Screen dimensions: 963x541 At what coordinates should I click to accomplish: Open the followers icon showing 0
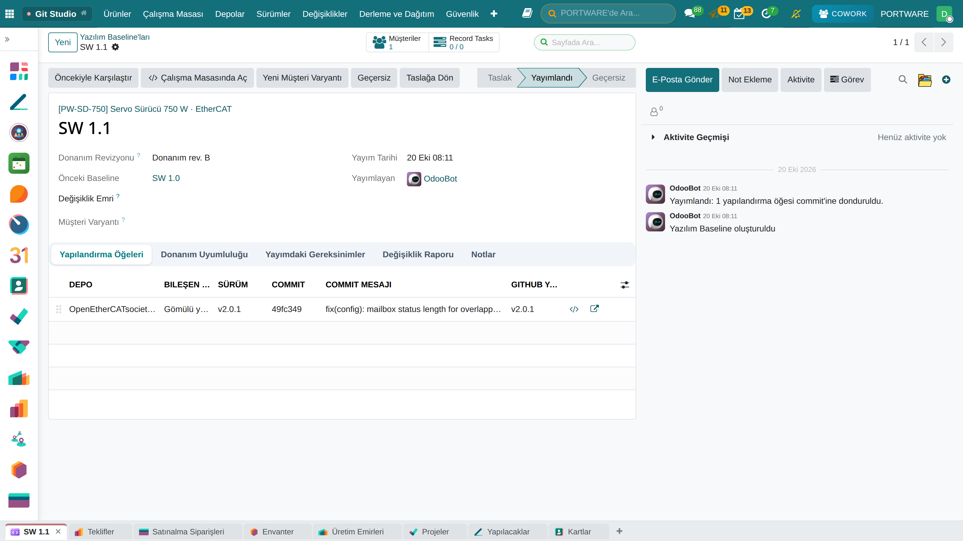pos(656,111)
